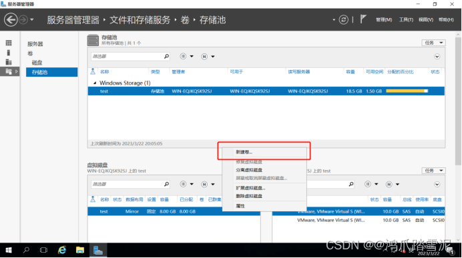Open the 管理(M) menu
This screenshot has width=462, height=258.
click(x=384, y=20)
